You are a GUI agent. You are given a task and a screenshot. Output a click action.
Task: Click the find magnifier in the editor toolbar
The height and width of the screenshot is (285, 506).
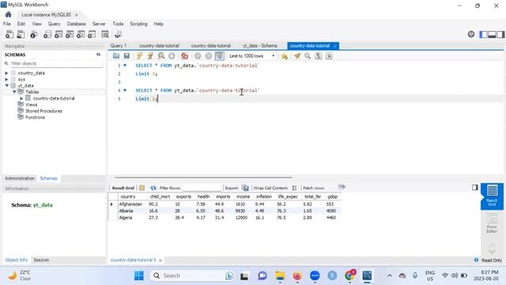pos(308,56)
